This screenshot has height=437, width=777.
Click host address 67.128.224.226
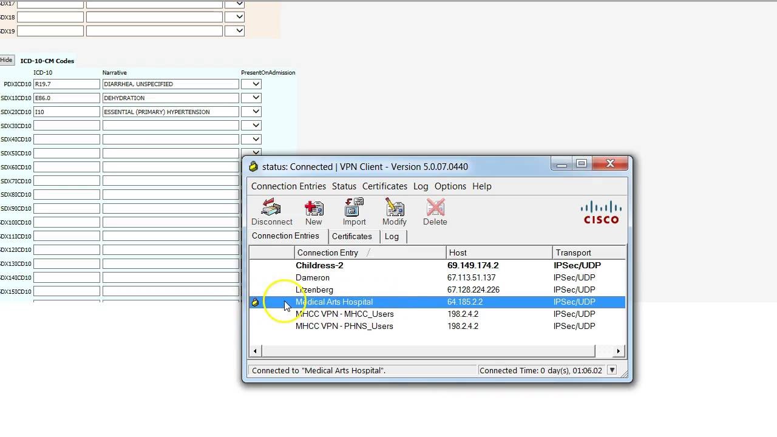coord(473,290)
